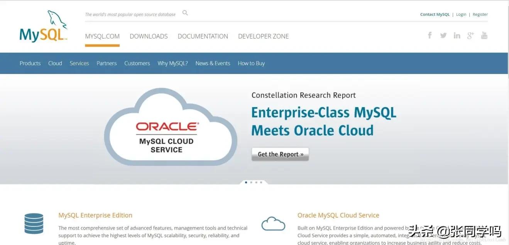Select the MYSQL.COM tab

pos(102,36)
